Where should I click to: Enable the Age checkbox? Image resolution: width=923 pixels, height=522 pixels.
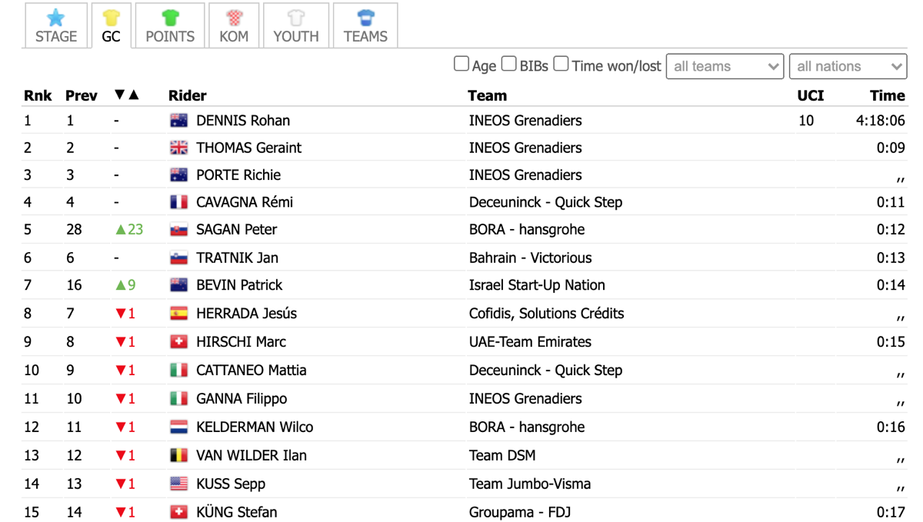click(461, 64)
